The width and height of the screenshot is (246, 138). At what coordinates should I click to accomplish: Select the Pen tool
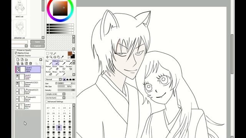point(48,62)
